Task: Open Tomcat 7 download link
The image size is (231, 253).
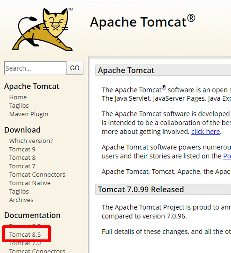Action: (x=22, y=166)
